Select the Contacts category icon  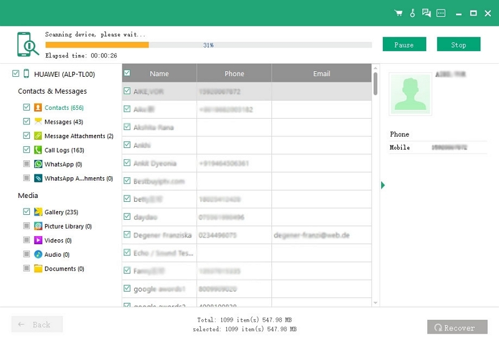click(x=38, y=107)
